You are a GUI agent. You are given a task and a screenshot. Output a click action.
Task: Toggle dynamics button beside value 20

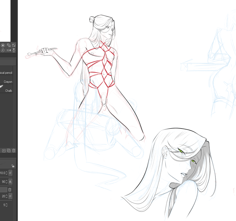10,196
